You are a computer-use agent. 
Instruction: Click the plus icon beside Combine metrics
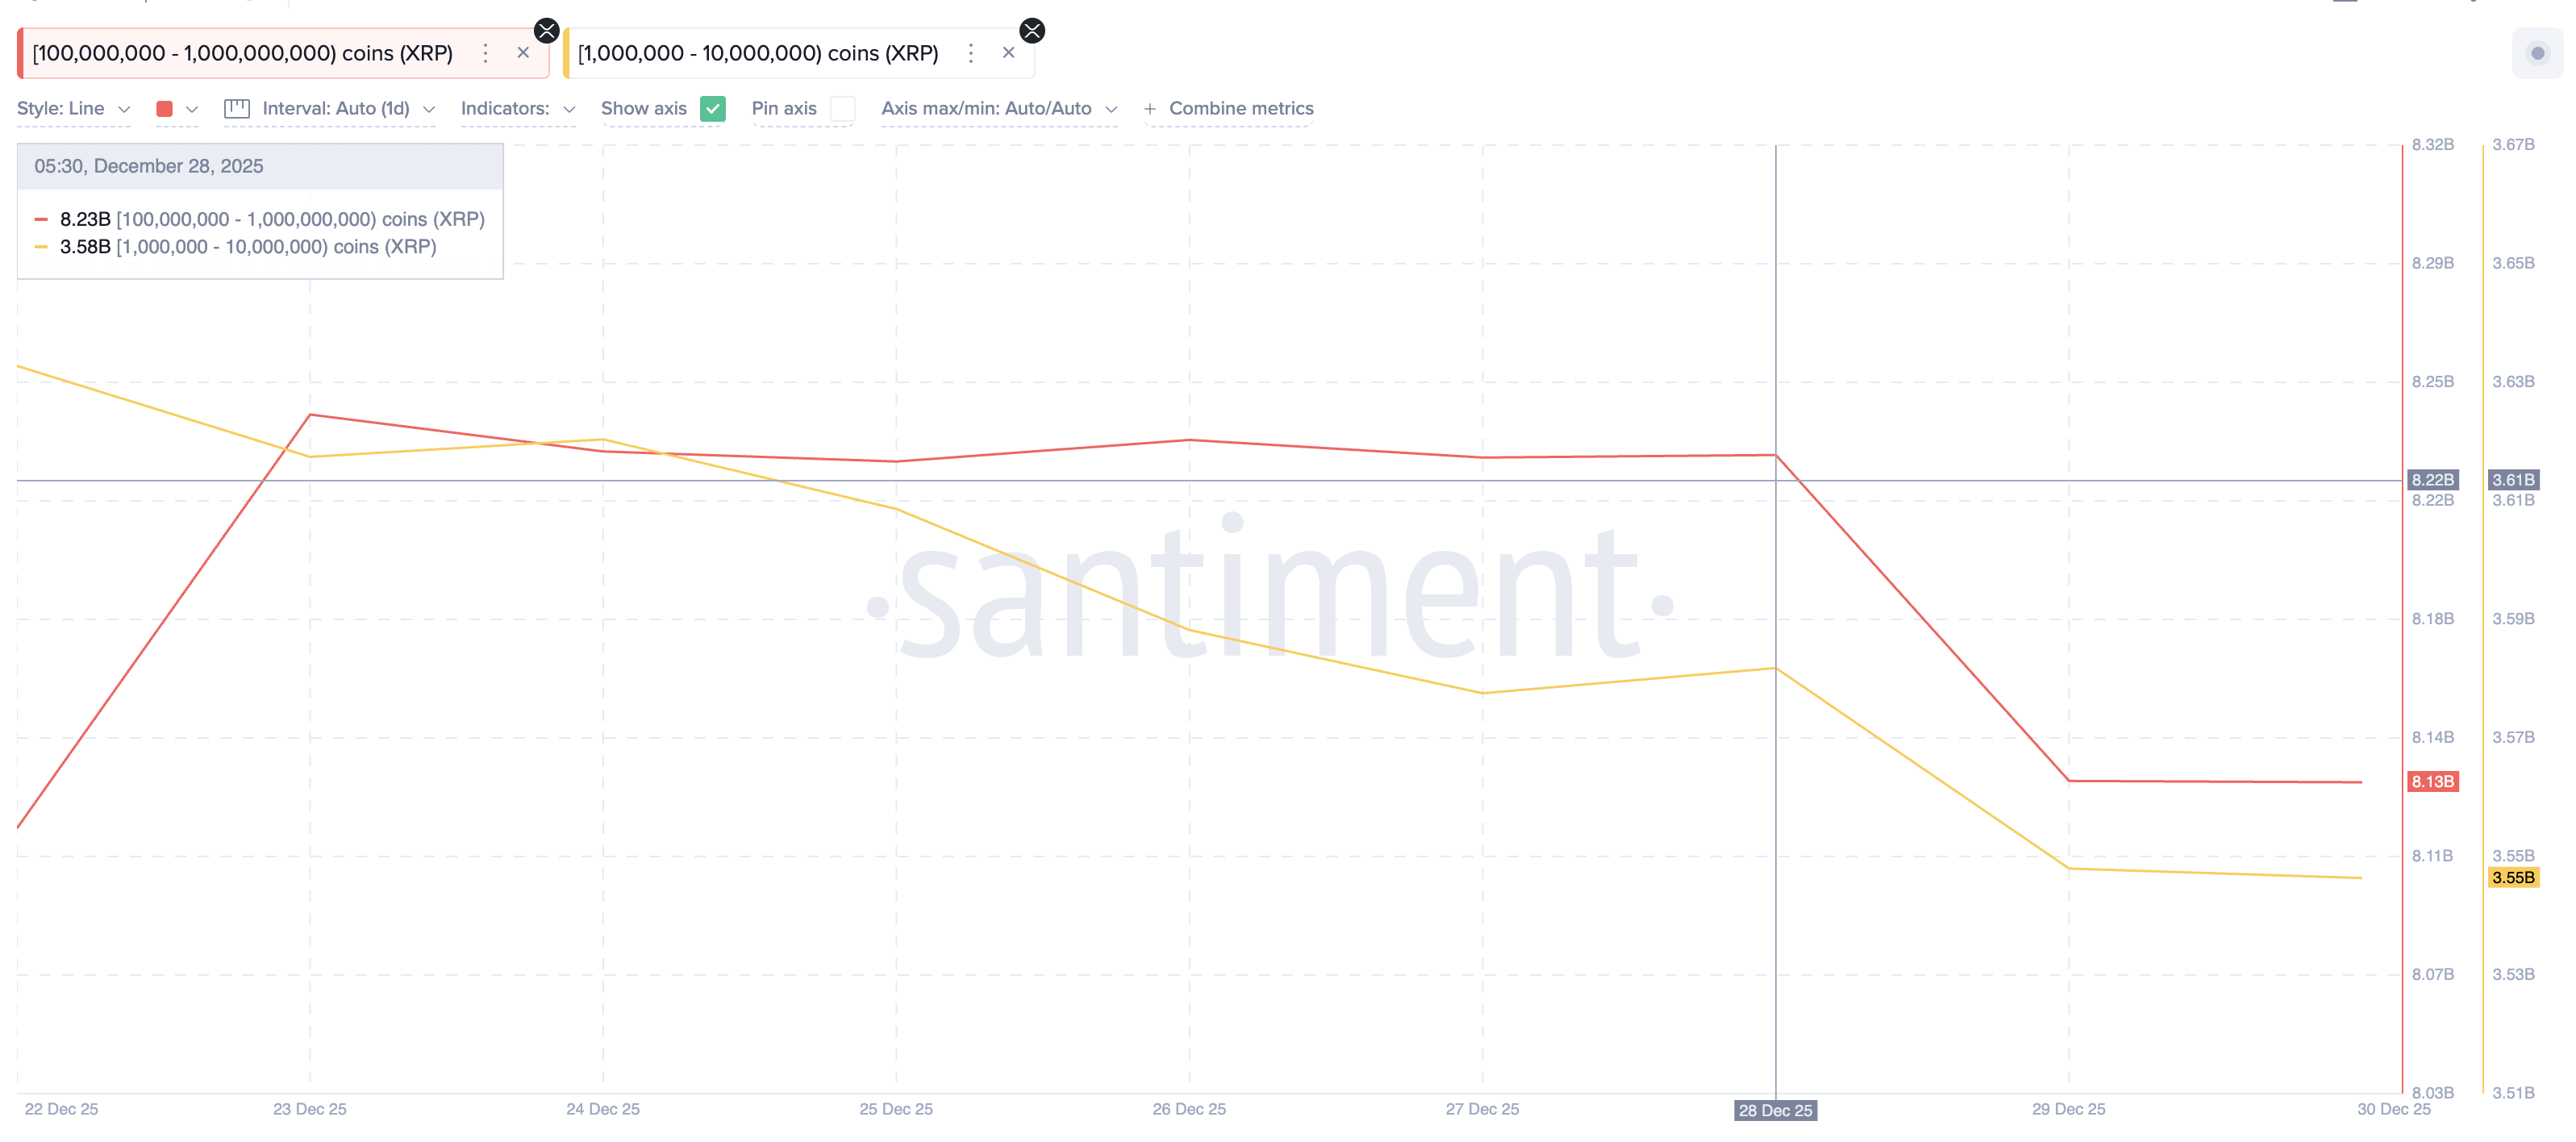1150,109
